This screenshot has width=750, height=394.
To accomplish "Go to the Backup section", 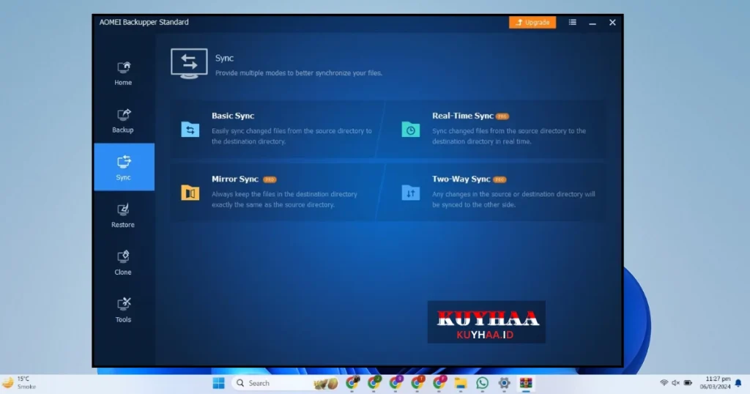I will click(123, 121).
